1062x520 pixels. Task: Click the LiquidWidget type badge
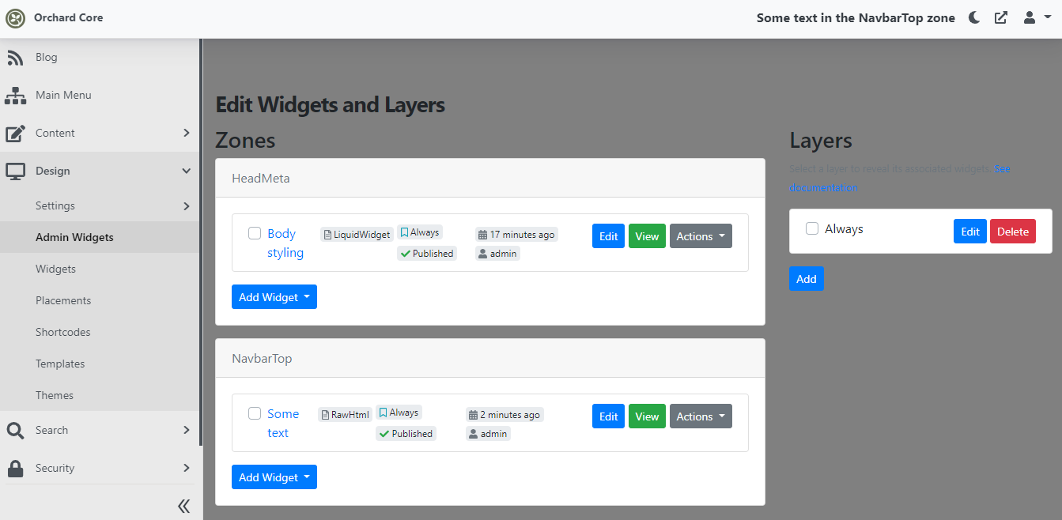pyautogui.click(x=357, y=235)
